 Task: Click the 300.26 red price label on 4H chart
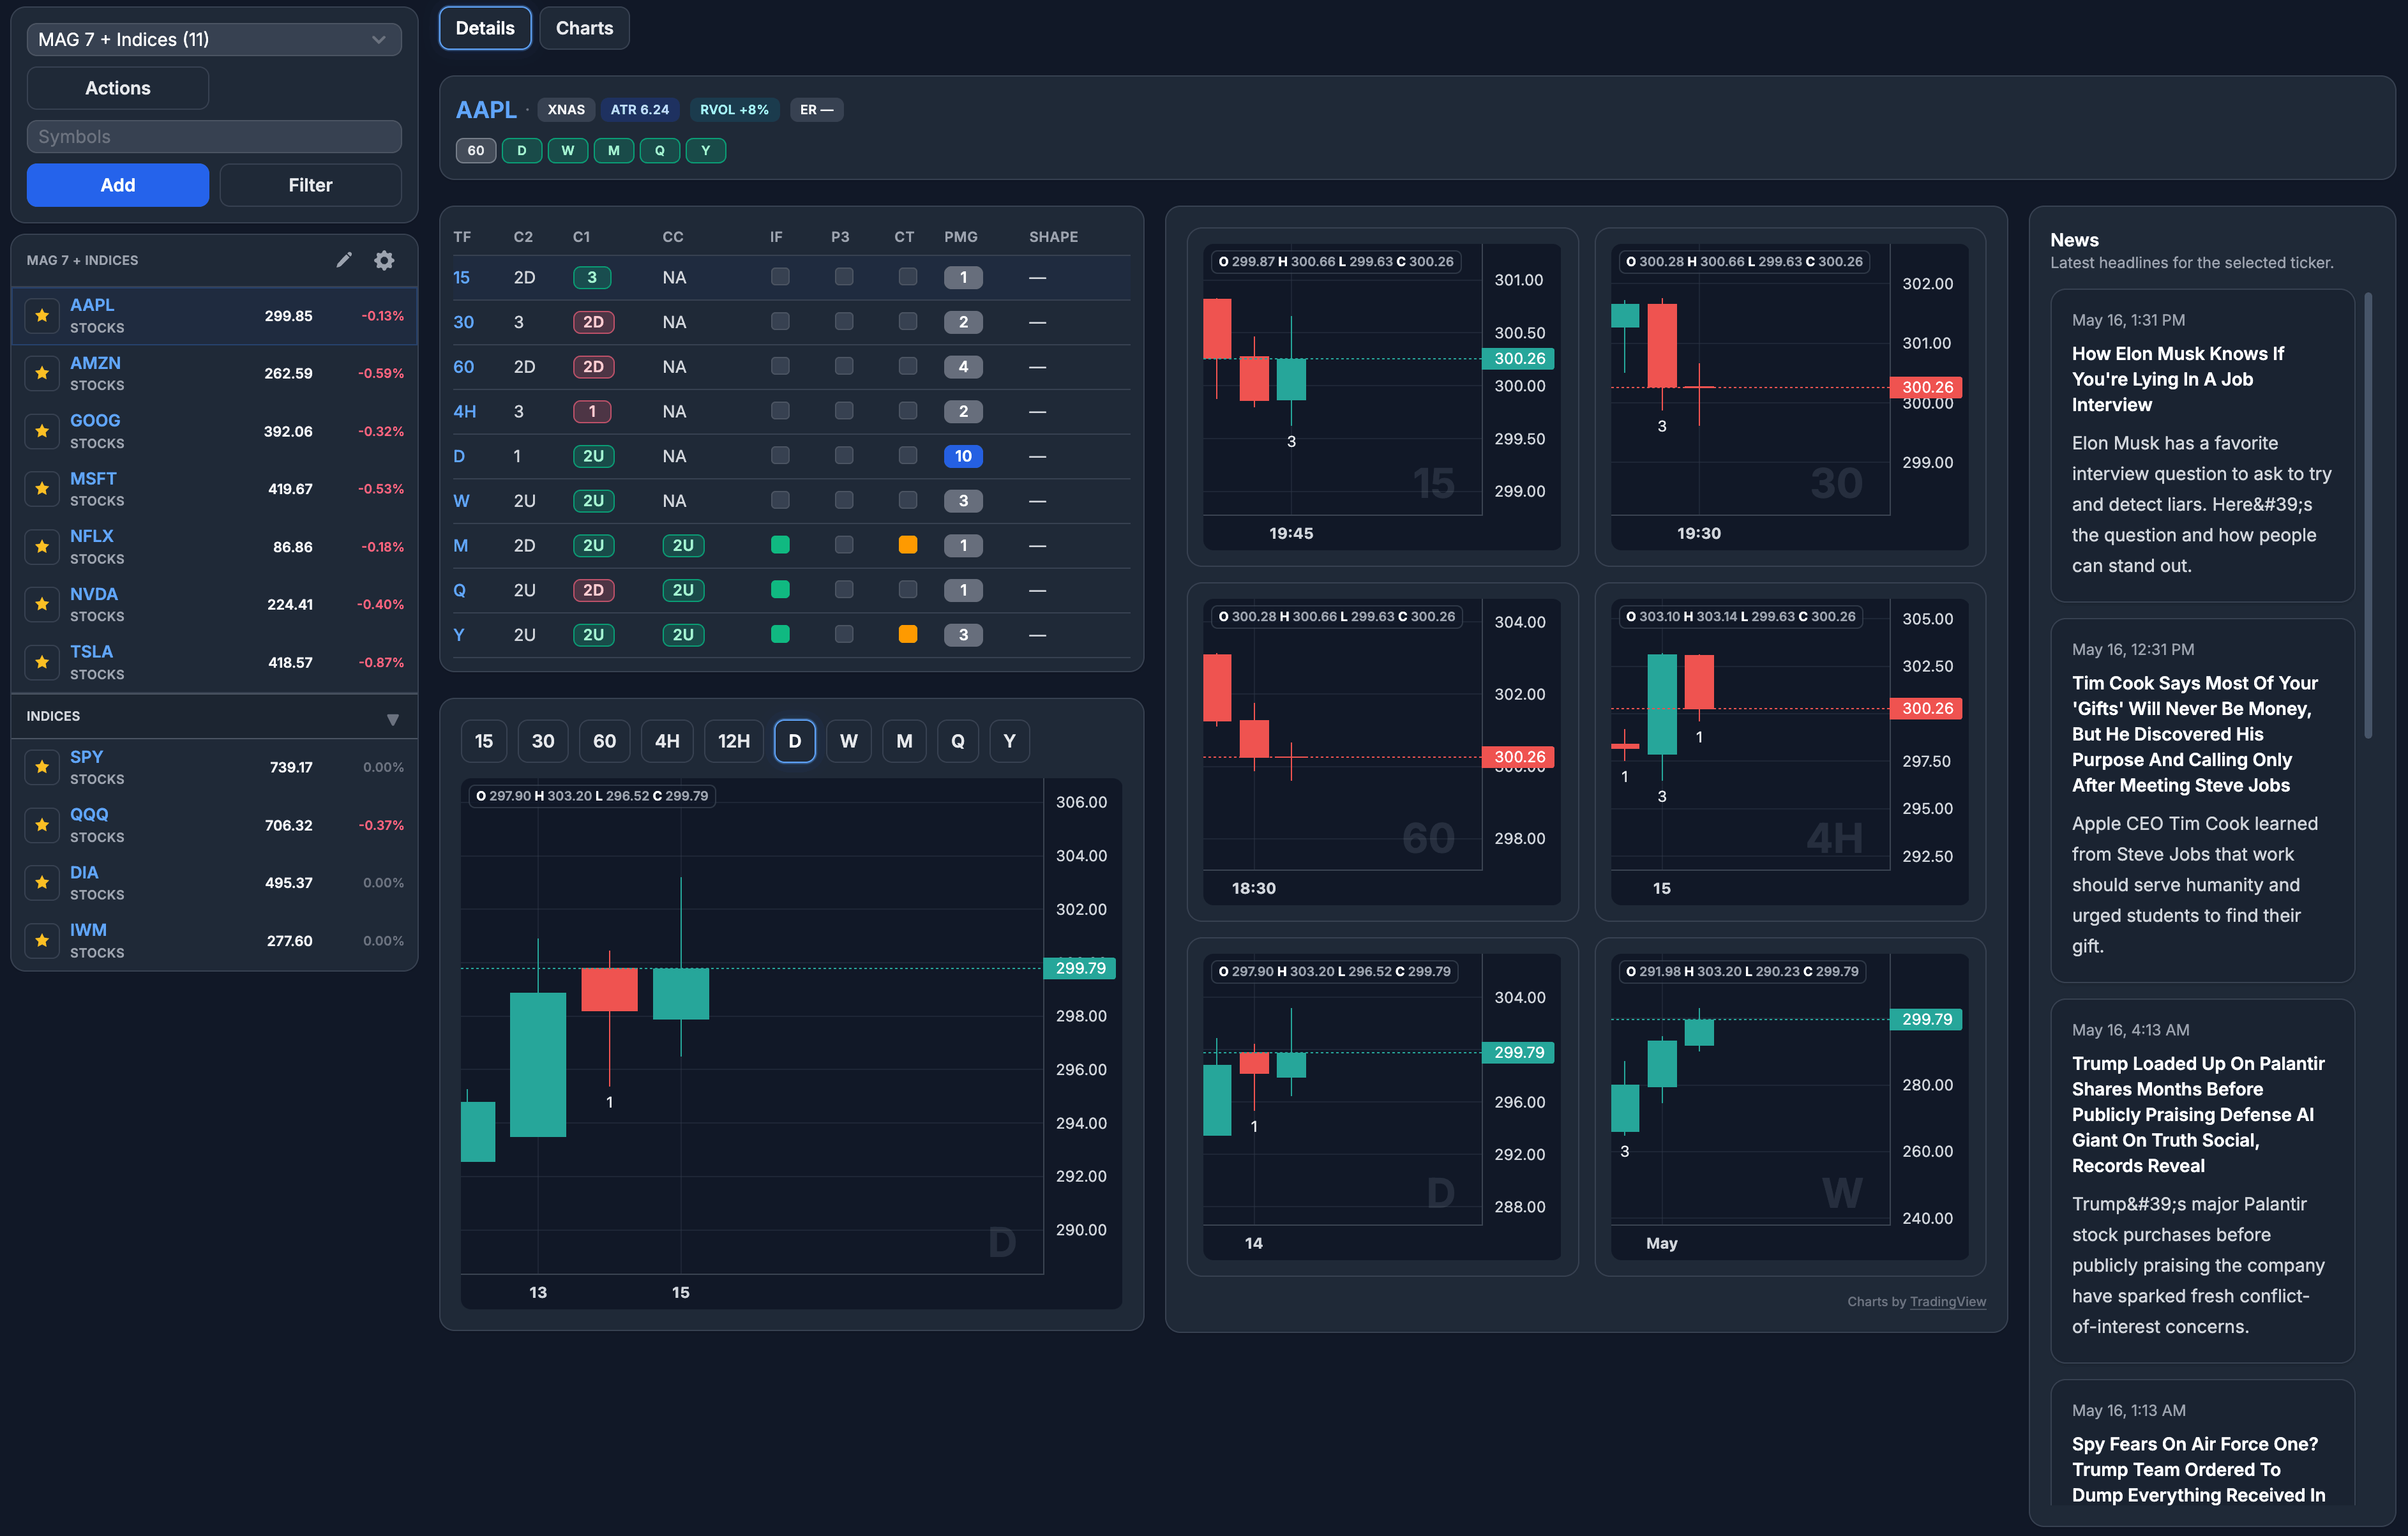coord(1927,708)
